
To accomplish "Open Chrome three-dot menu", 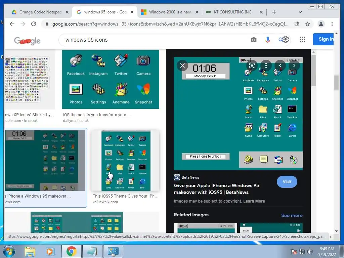I will (332, 24).
